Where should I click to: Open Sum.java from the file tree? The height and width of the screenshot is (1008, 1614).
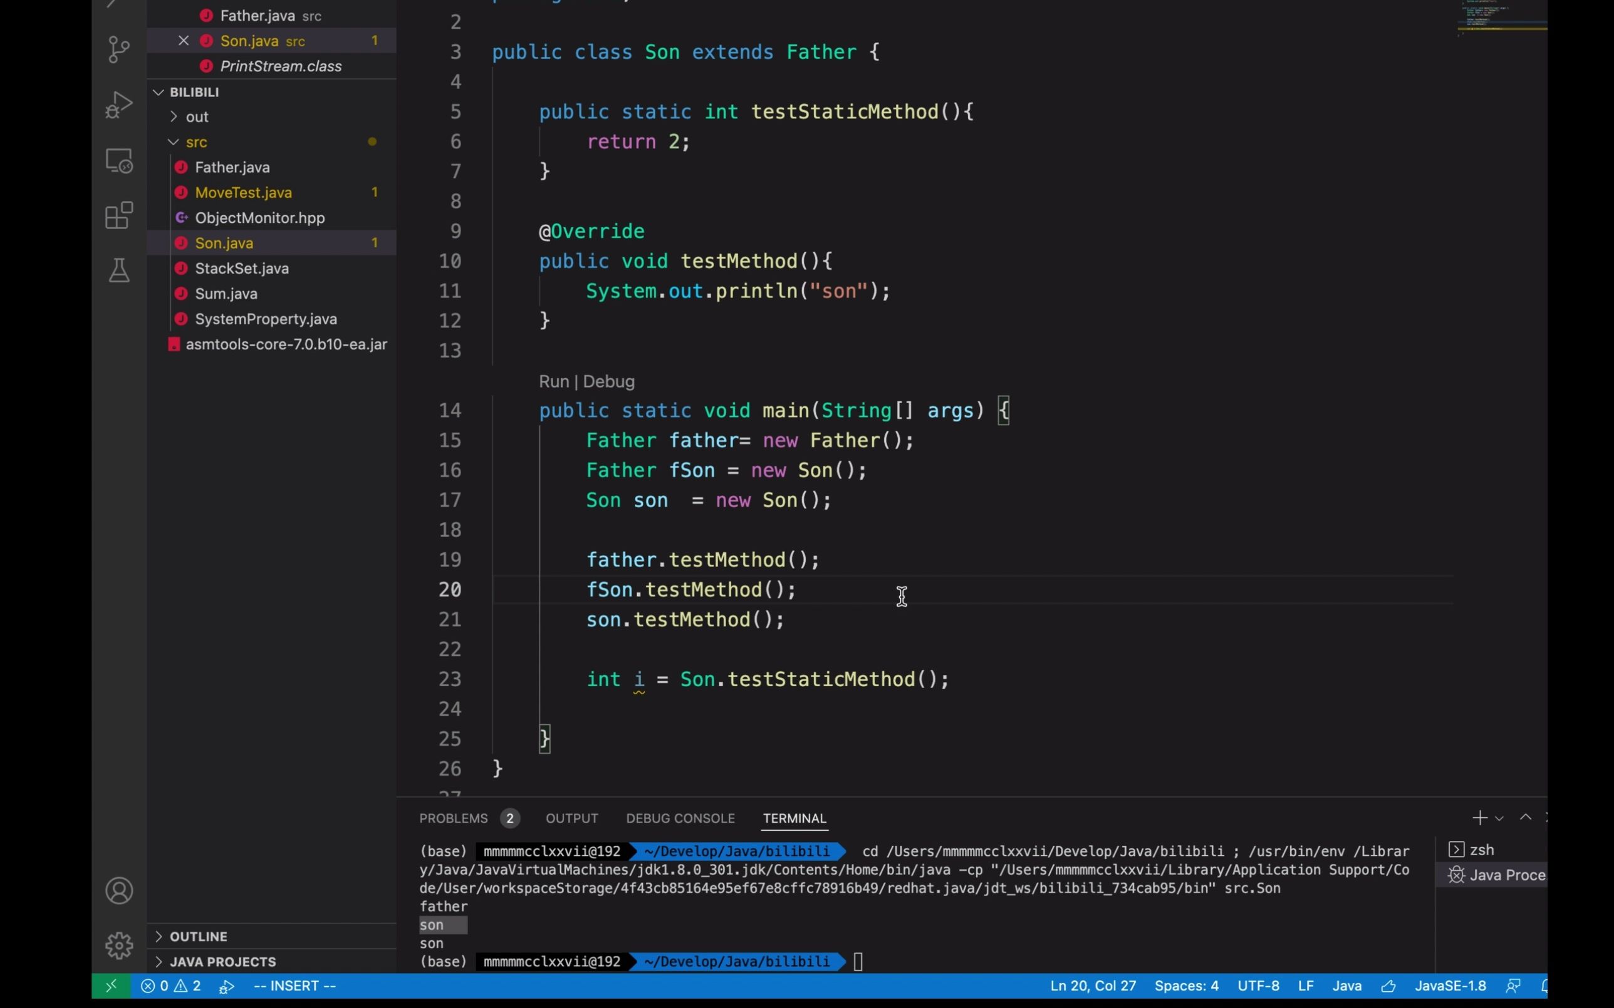tap(271, 294)
